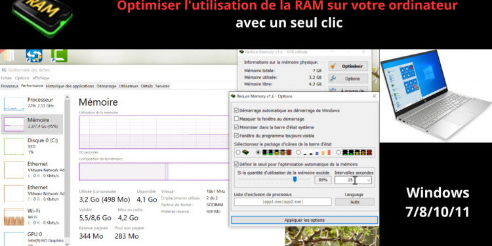Open the Historique des applications tab
This screenshot has height=246, width=492.
[x=70, y=86]
